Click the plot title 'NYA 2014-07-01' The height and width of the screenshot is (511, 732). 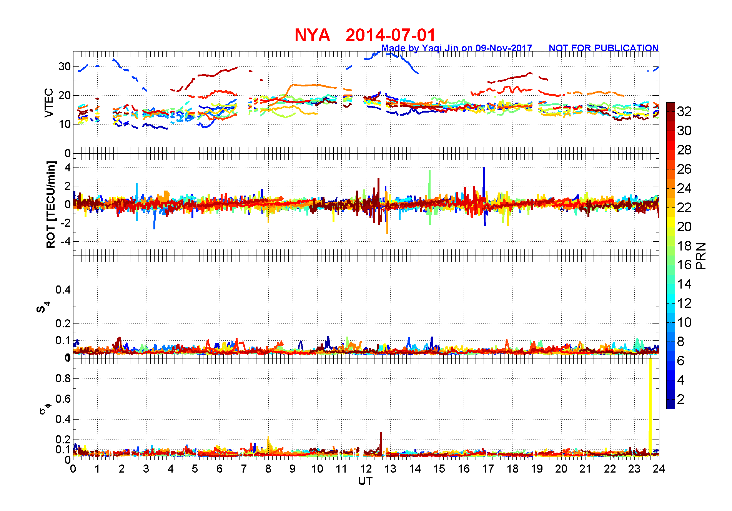click(365, 35)
